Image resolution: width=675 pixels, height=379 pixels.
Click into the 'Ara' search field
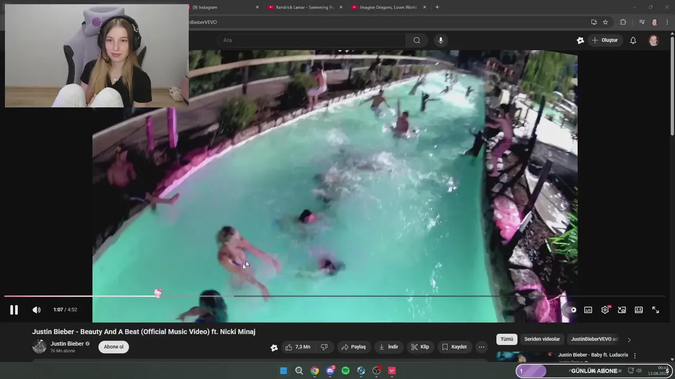coord(311,41)
